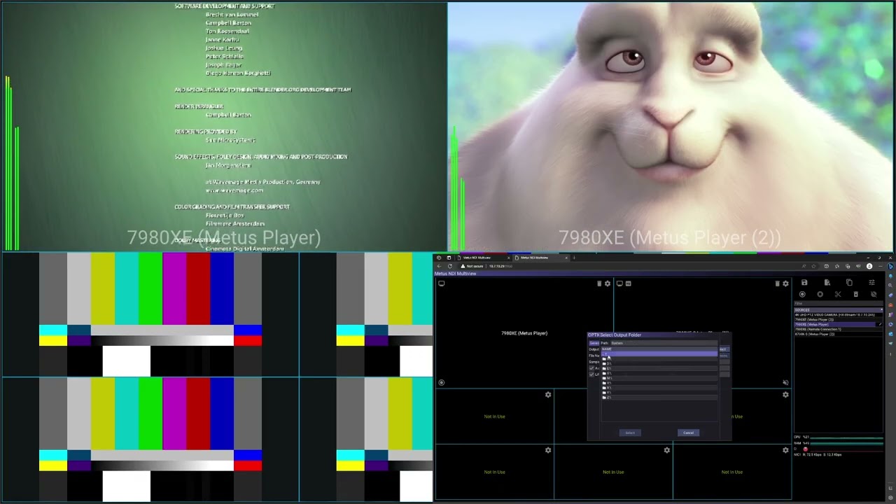
Task: Click edit pencil on selected Metus Player source
Action: 880,324
